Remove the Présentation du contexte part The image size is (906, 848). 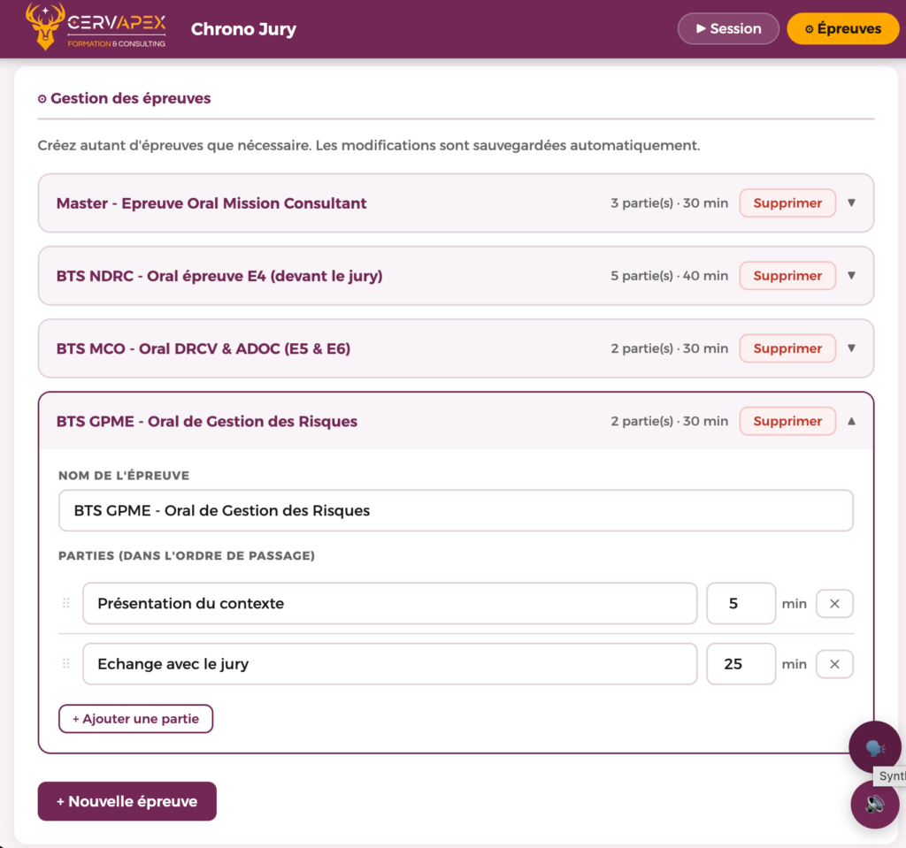(834, 604)
